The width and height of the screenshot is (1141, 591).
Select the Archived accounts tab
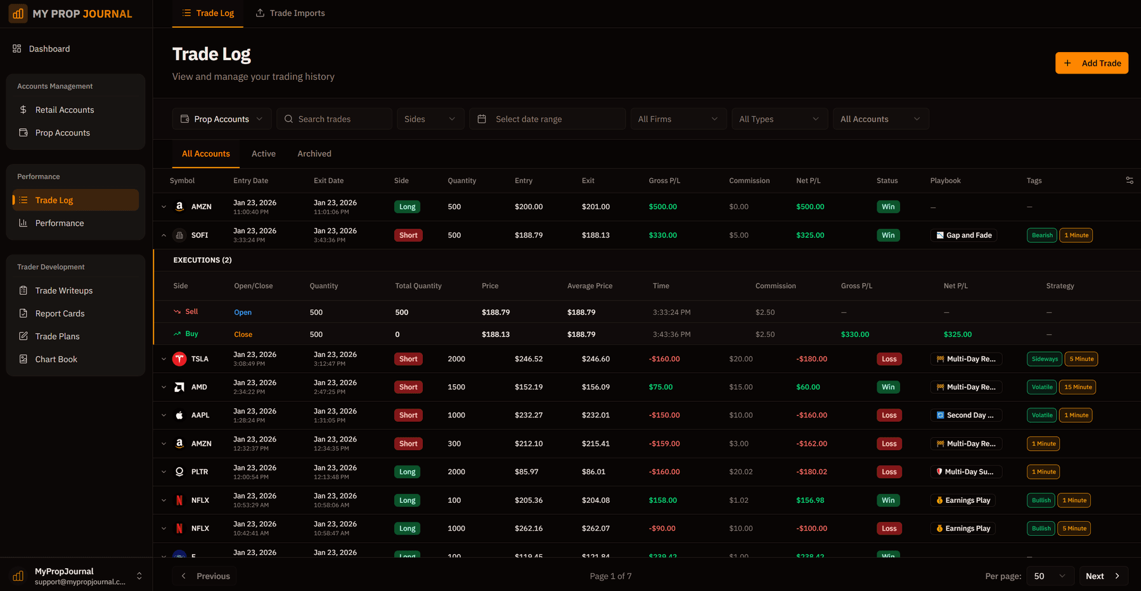click(314, 153)
